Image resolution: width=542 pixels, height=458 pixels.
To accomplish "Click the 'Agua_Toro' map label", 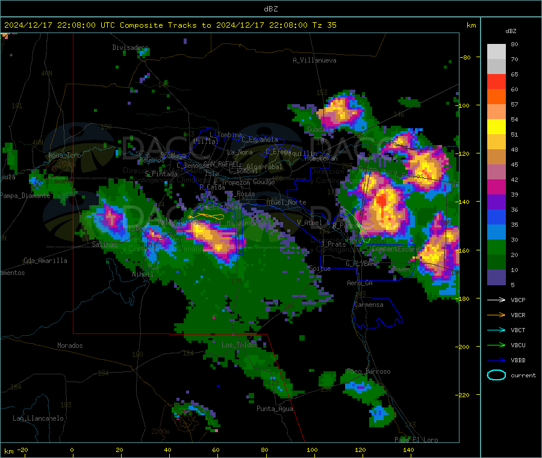I will tap(64, 155).
